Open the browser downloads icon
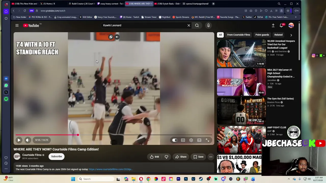Image resolution: width=326 pixels, height=183 pixels. click(271, 11)
